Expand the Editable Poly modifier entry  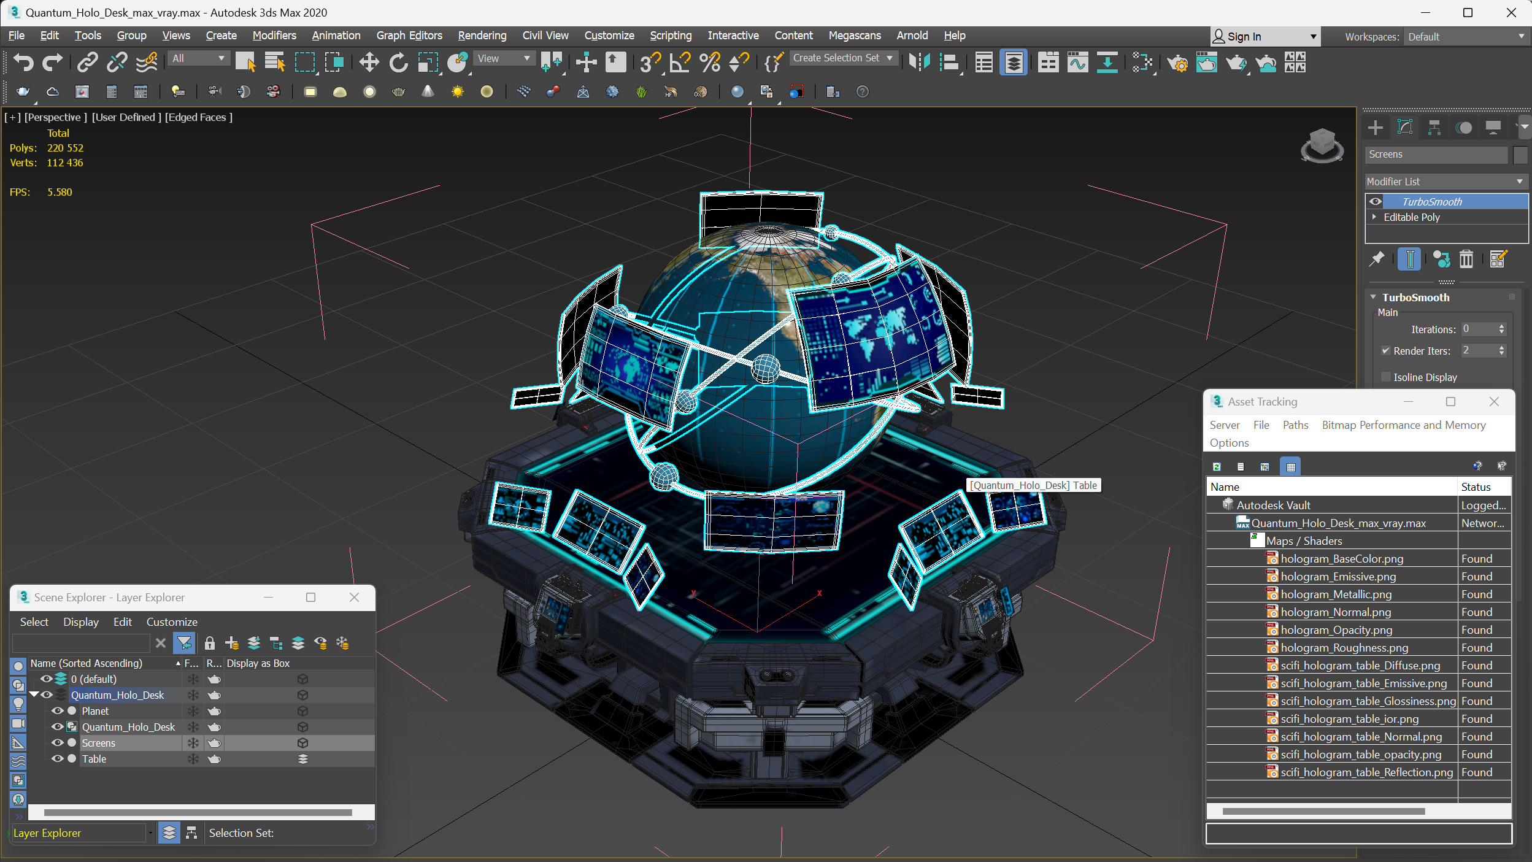point(1374,217)
